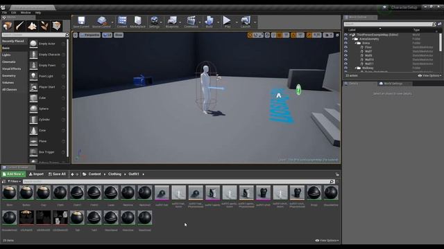Select the Place mode icon
444x249 pixels.
point(8,26)
